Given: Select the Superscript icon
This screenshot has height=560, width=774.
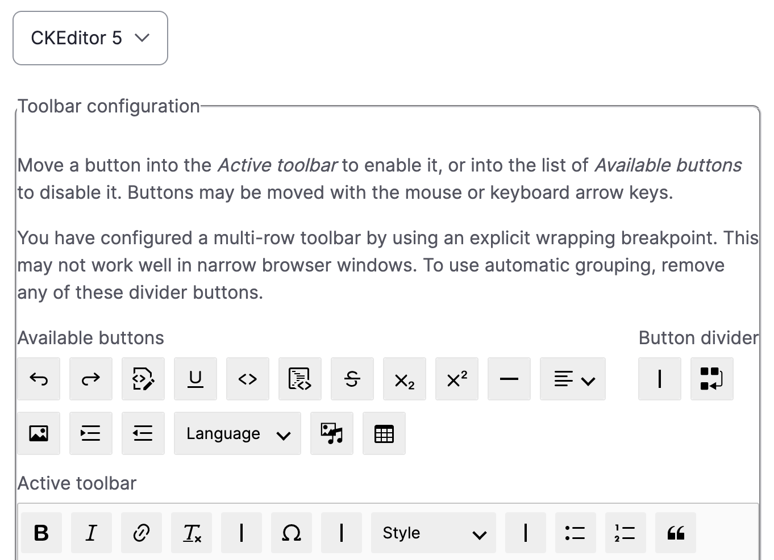Looking at the screenshot, I should tap(457, 379).
